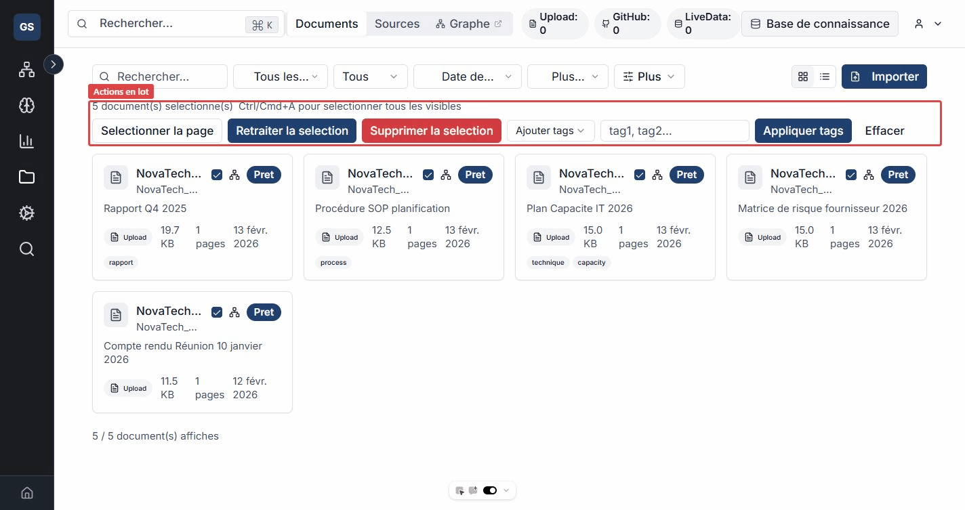Uncheck the Plan Capacite IT 2026 checkbox
Image resolution: width=965 pixels, height=510 pixels.
pos(640,175)
